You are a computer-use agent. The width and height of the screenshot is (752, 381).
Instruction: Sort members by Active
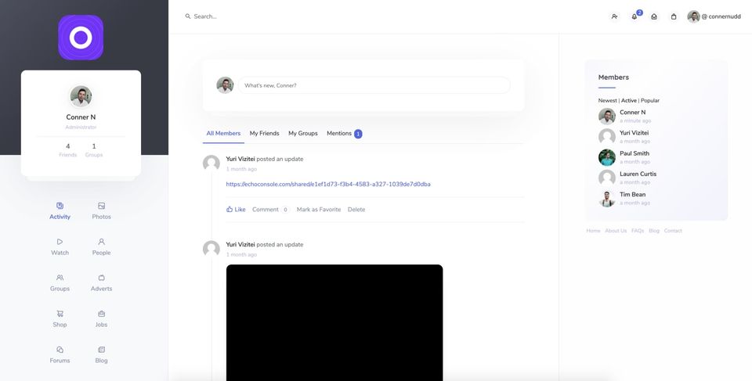point(629,101)
